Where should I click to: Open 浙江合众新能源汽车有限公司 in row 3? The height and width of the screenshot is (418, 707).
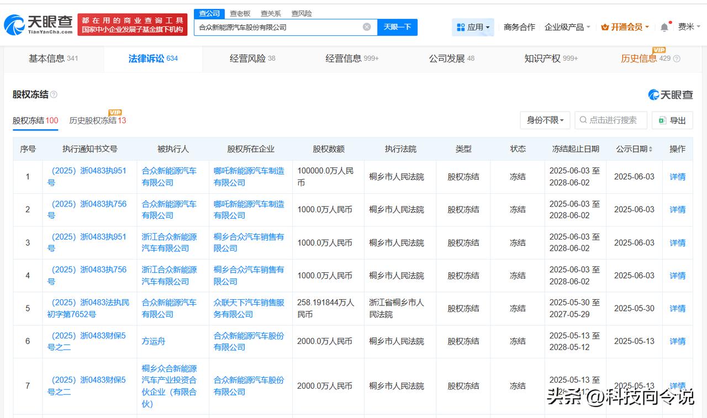(169, 243)
